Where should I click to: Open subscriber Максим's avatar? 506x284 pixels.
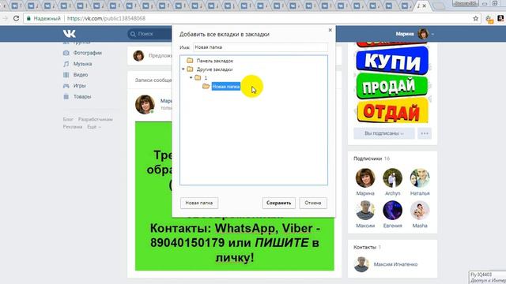click(365, 211)
